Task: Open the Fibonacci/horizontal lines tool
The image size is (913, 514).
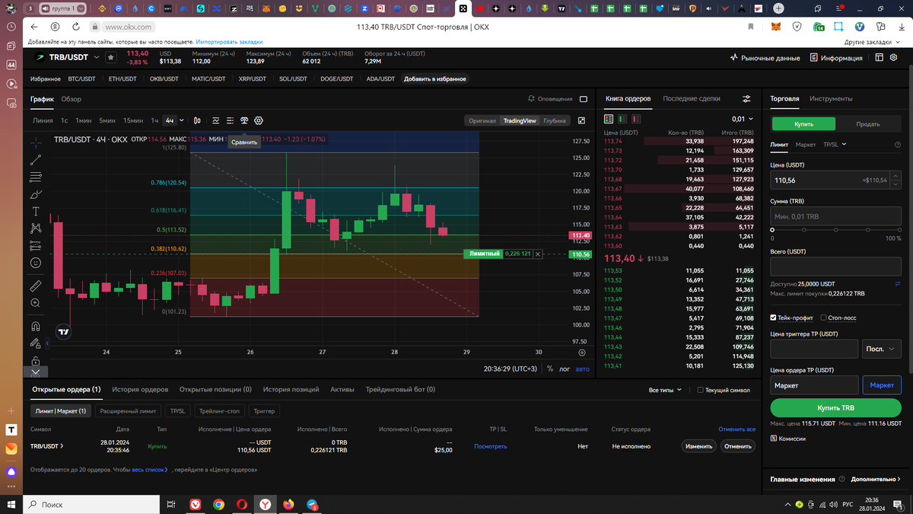Action: (x=36, y=177)
